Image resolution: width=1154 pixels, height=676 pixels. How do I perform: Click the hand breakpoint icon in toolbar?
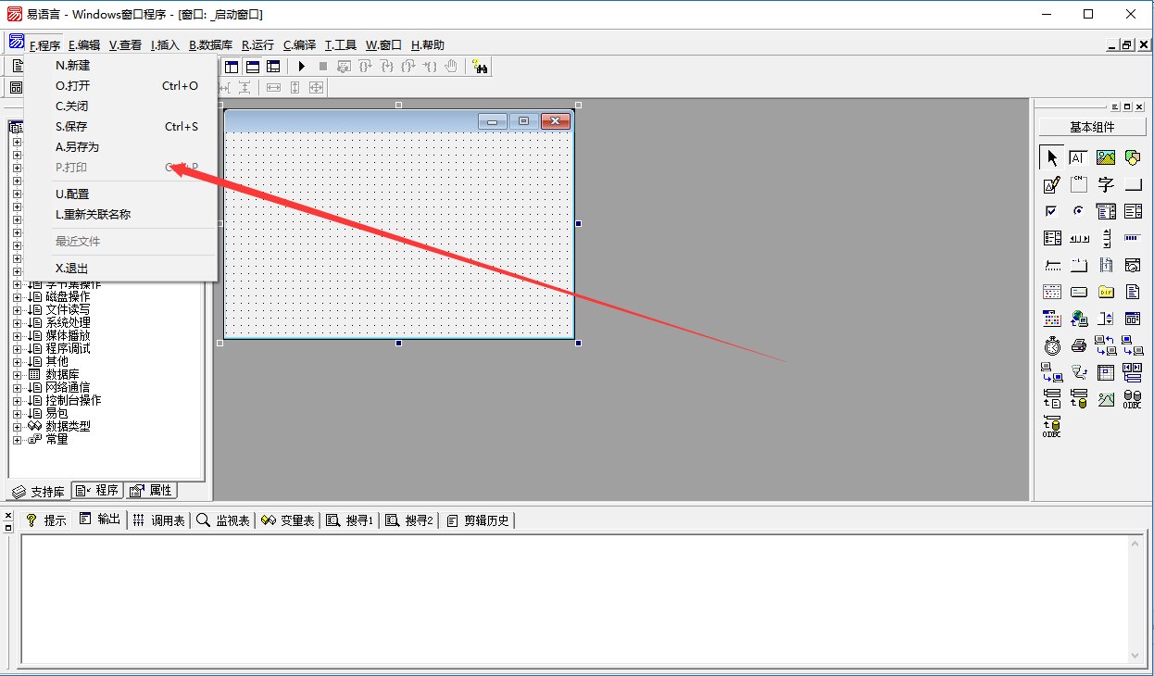[451, 67]
